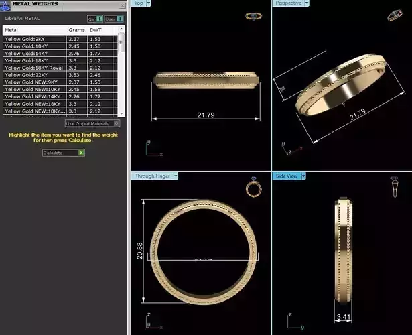
Task: Toggle the User library switch
Action: pos(114,19)
